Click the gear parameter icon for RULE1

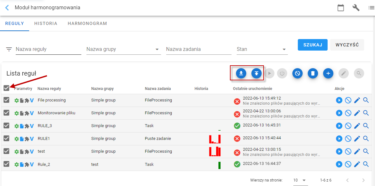click(17, 139)
